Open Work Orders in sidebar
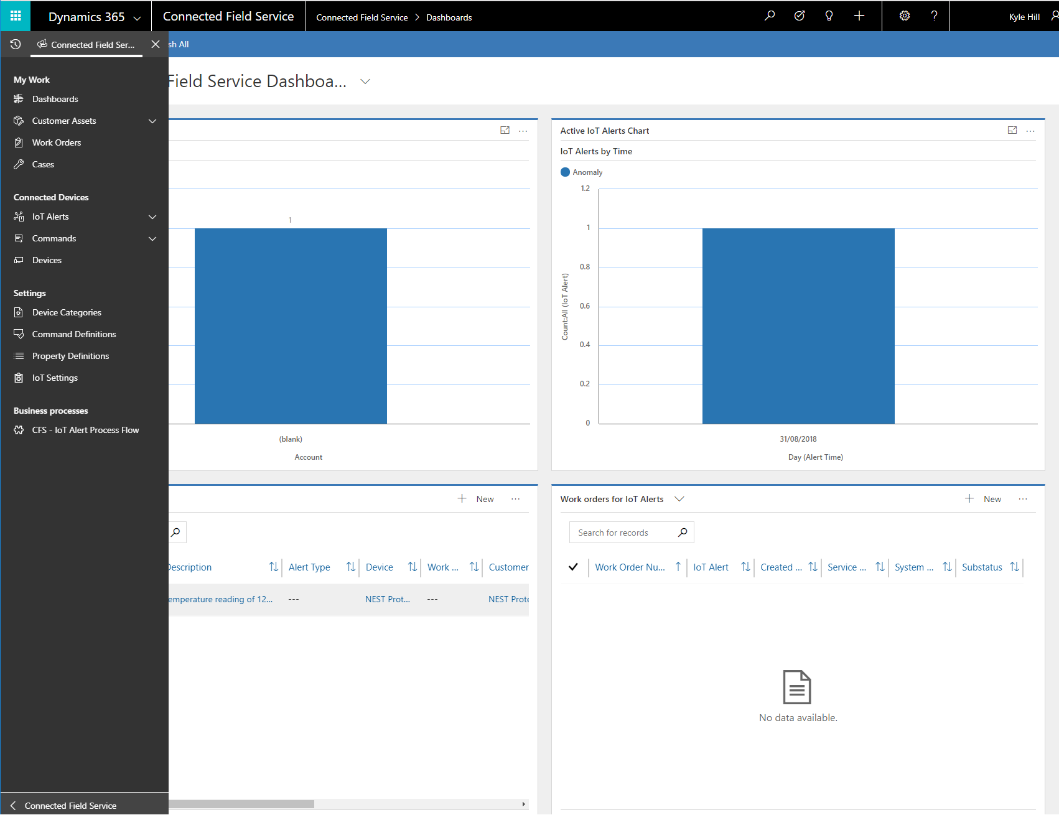Viewport: 1059px width, 815px height. point(57,142)
